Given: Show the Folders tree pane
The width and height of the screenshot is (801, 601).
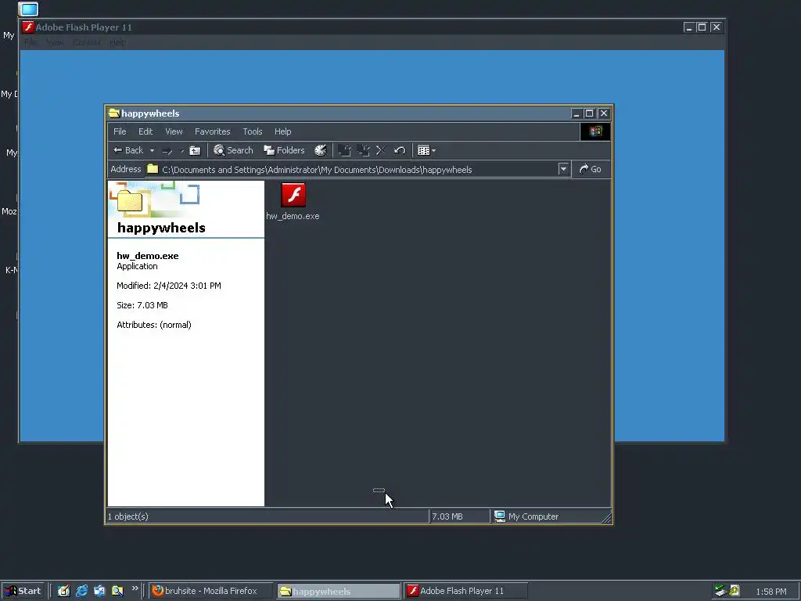Looking at the screenshot, I should click(x=284, y=150).
